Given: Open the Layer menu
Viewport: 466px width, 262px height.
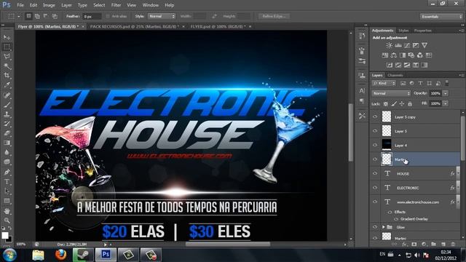Looking at the screenshot, I should point(66,5).
